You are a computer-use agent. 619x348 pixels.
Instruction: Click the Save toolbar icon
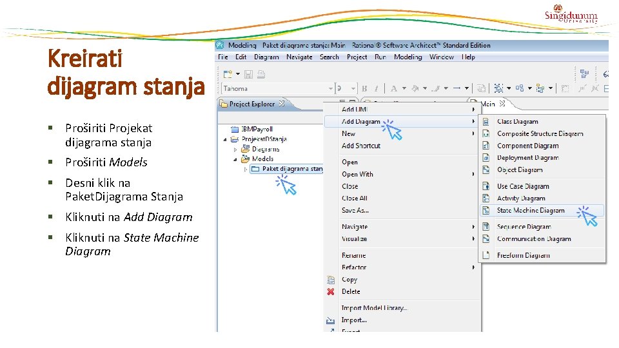248,73
